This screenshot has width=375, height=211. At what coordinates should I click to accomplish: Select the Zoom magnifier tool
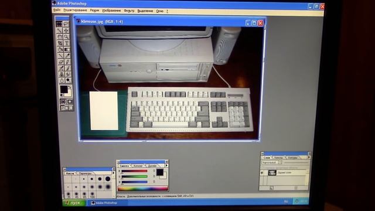[67, 37]
